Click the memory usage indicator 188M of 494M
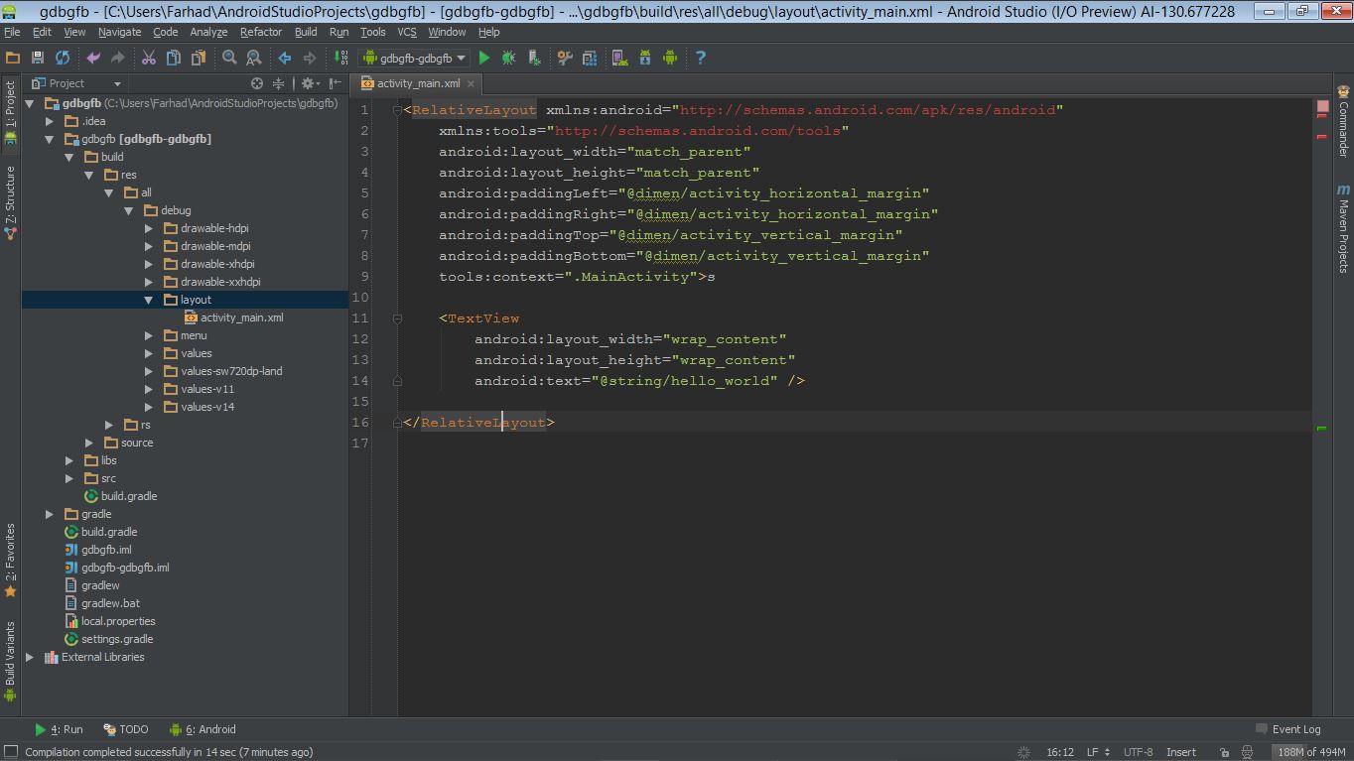Viewport: 1354px width, 761px height. pyautogui.click(x=1311, y=752)
